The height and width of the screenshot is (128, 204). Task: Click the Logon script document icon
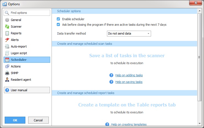(x=7, y=53)
